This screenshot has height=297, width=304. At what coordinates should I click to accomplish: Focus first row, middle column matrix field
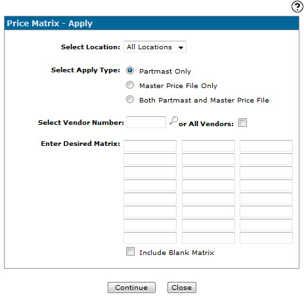[208, 146]
